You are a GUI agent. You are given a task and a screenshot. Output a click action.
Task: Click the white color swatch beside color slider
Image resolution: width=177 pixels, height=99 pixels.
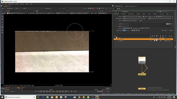[167, 24]
